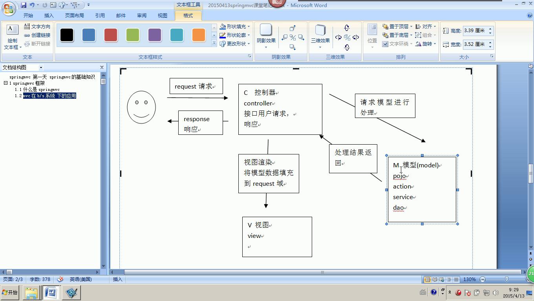Image resolution: width=534 pixels, height=301 pixels.
Task: Open the 引用 (References) ribbon tab
Action: pyautogui.click(x=100, y=16)
